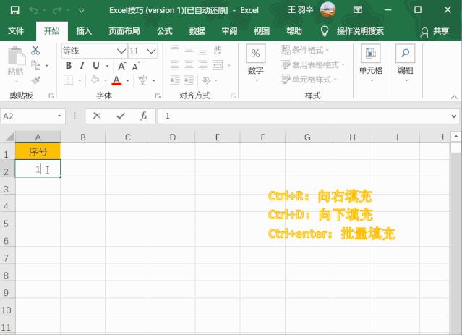The height and width of the screenshot is (335, 462).
Task: Click Merge and Center icon
Action: [x=218, y=65]
